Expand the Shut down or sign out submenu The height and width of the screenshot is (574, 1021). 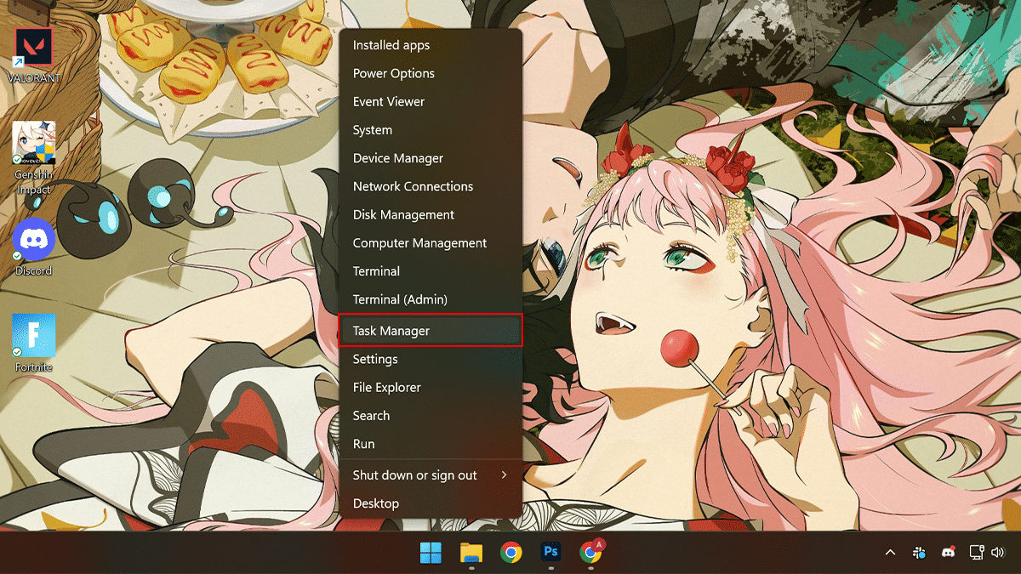click(430, 475)
